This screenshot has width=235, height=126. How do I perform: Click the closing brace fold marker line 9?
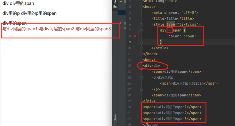141,42
